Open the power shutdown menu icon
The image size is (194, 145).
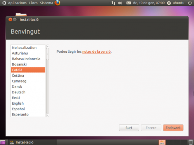click(190, 3)
